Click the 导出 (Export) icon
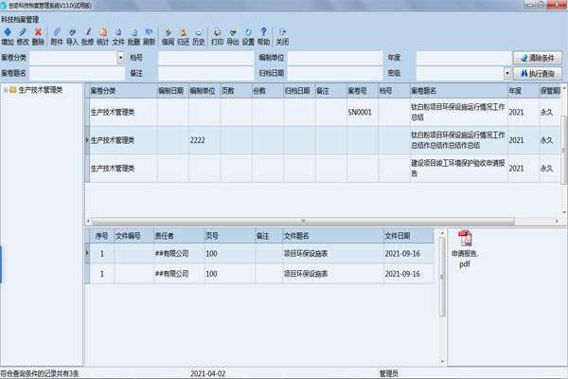The height and width of the screenshot is (379, 568). tap(233, 36)
